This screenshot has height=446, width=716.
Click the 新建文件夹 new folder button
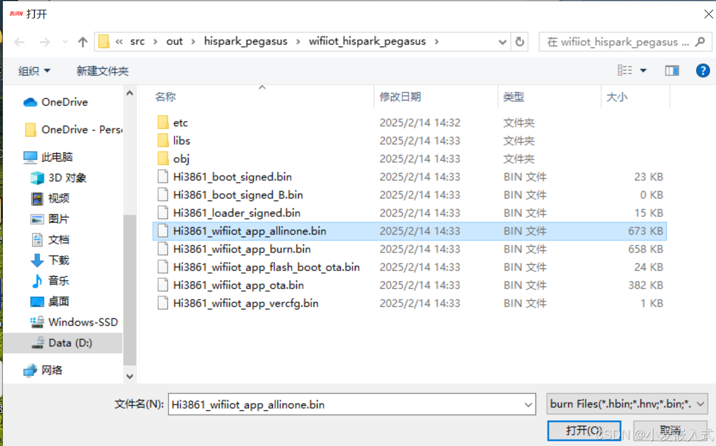tap(103, 70)
